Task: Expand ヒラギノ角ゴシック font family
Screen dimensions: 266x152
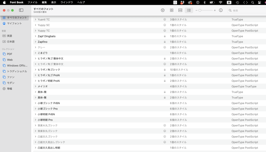Action: [36, 70]
